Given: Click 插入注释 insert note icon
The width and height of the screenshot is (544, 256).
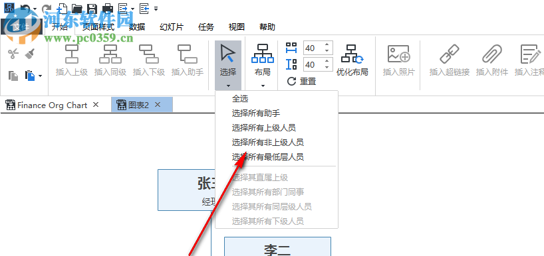Looking at the screenshot, I should click(531, 54).
